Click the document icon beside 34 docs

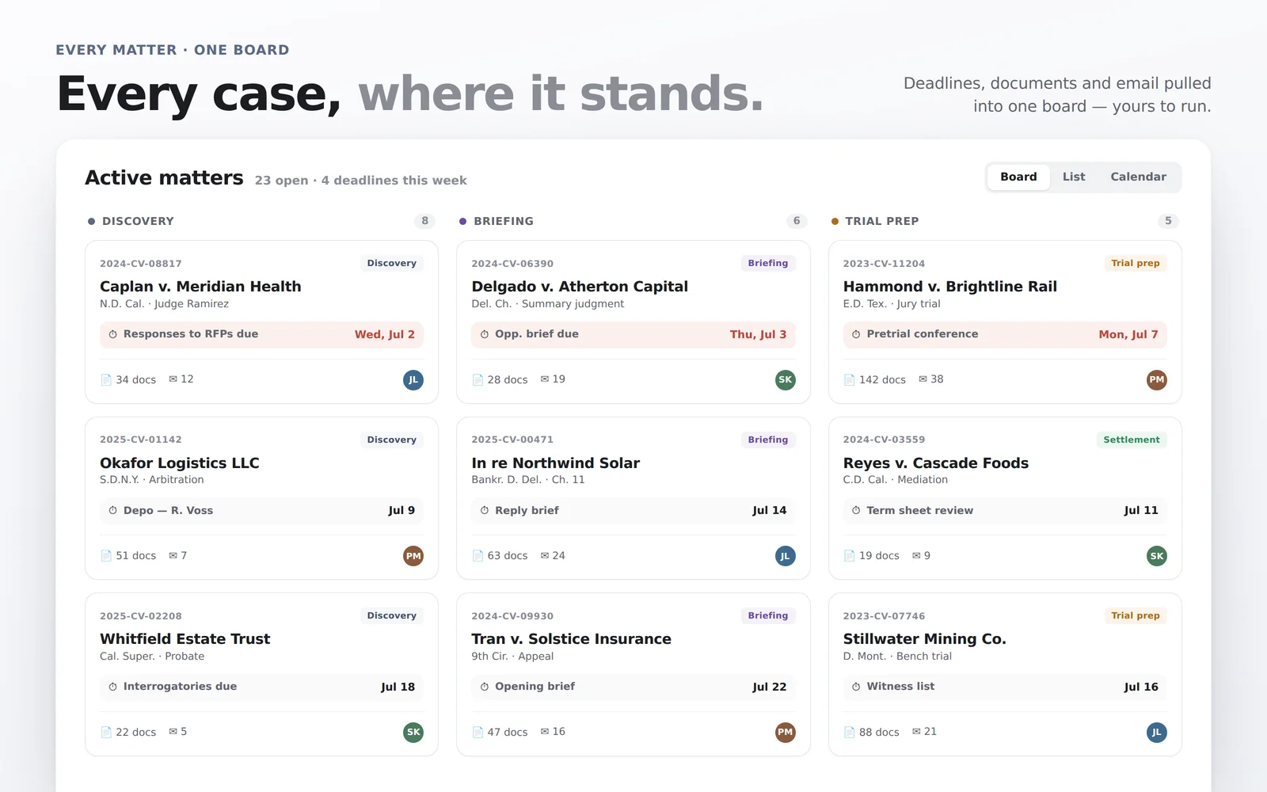point(106,380)
